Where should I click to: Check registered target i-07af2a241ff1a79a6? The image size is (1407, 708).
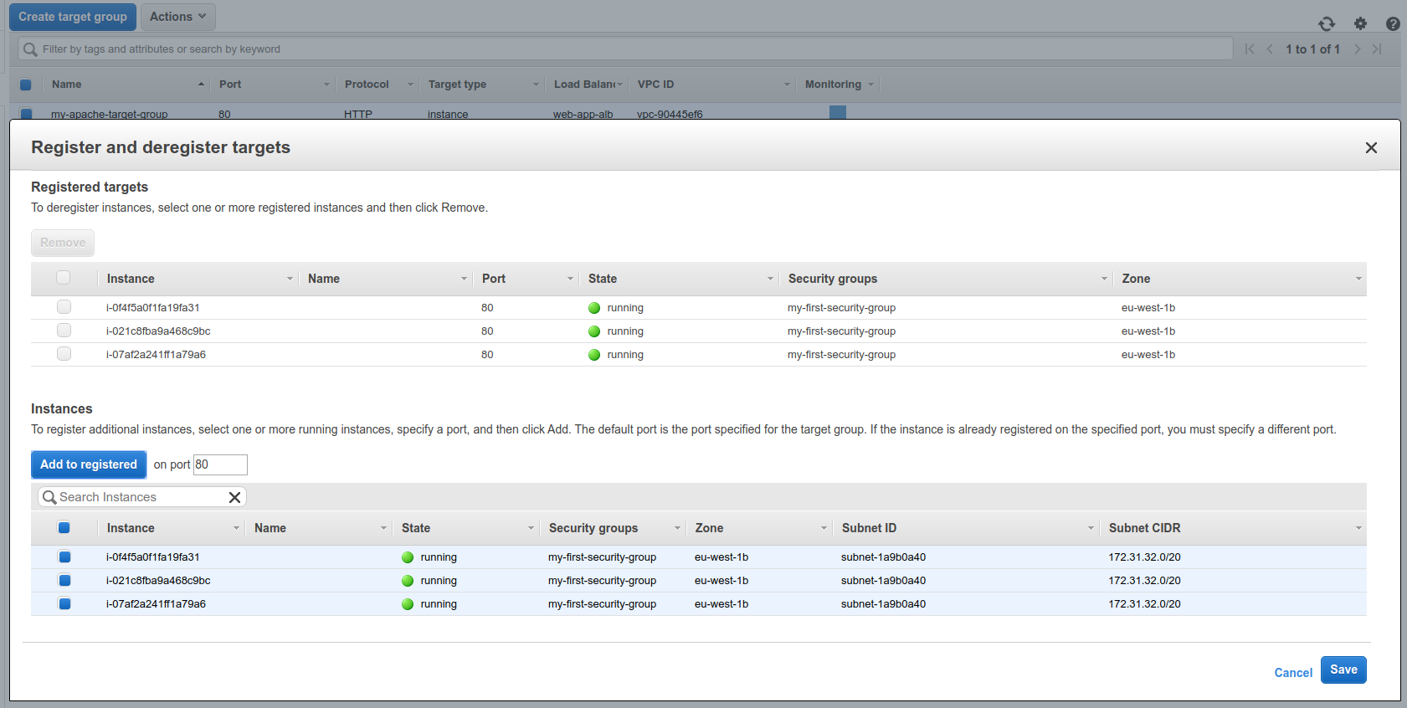point(64,354)
